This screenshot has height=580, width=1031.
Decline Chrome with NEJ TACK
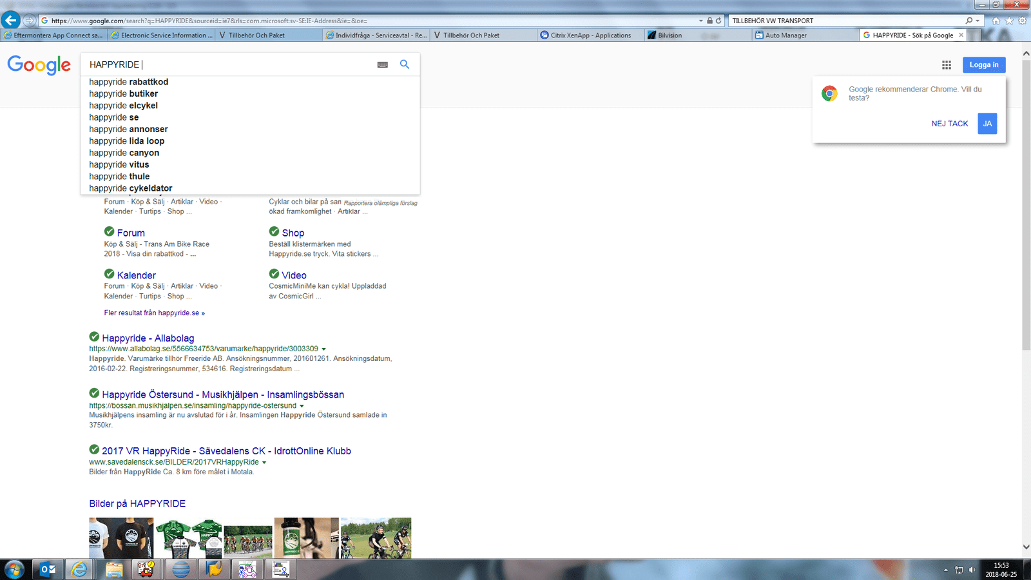(949, 124)
